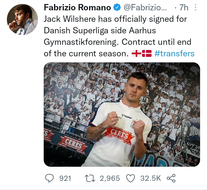
Task: Open the Jack Wilshere photo attachment
Action: coord(122,114)
